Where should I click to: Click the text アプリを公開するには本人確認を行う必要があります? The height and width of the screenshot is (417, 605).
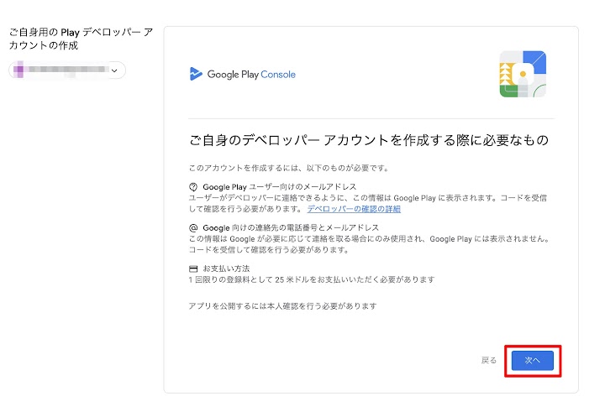point(282,306)
